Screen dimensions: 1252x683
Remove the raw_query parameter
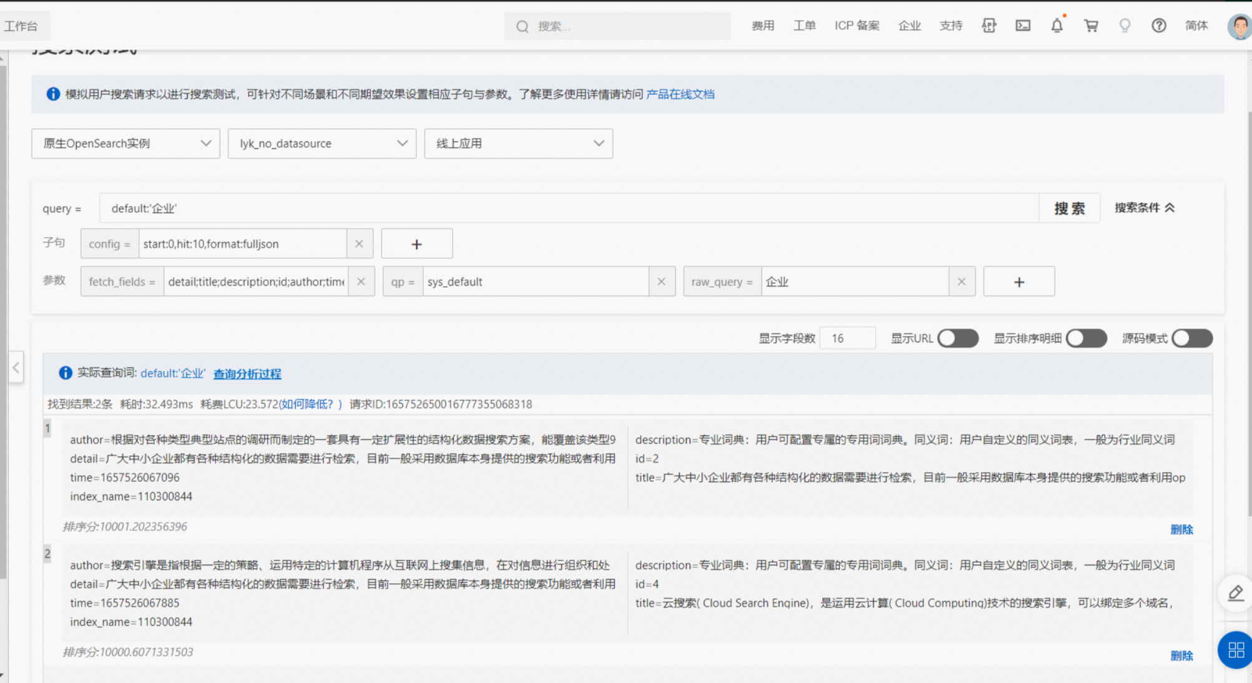click(x=962, y=282)
